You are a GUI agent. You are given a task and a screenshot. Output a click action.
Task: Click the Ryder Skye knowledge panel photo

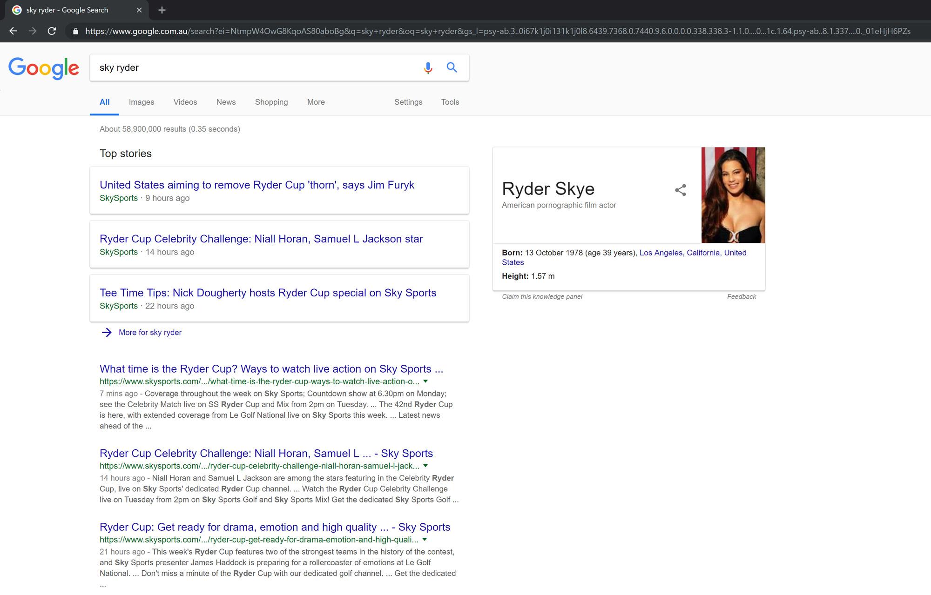point(733,195)
